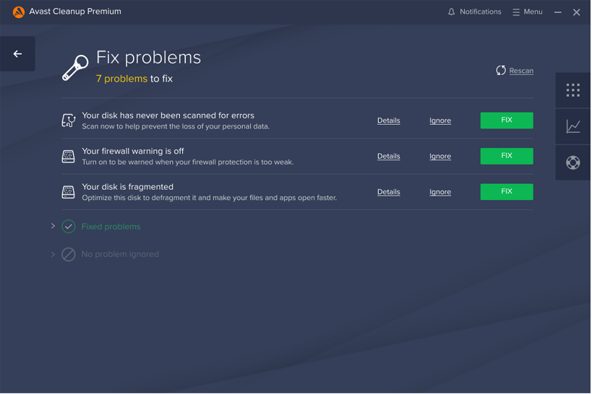Expand the No problem ignored chevron
The width and height of the screenshot is (592, 394).
coord(53,254)
